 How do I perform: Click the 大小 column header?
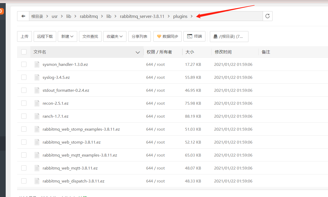pyautogui.click(x=190, y=52)
